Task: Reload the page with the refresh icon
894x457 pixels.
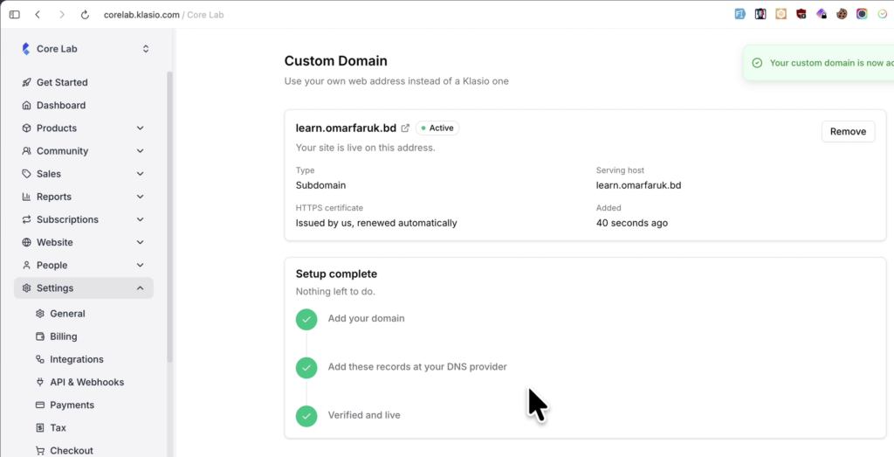Action: coord(85,15)
